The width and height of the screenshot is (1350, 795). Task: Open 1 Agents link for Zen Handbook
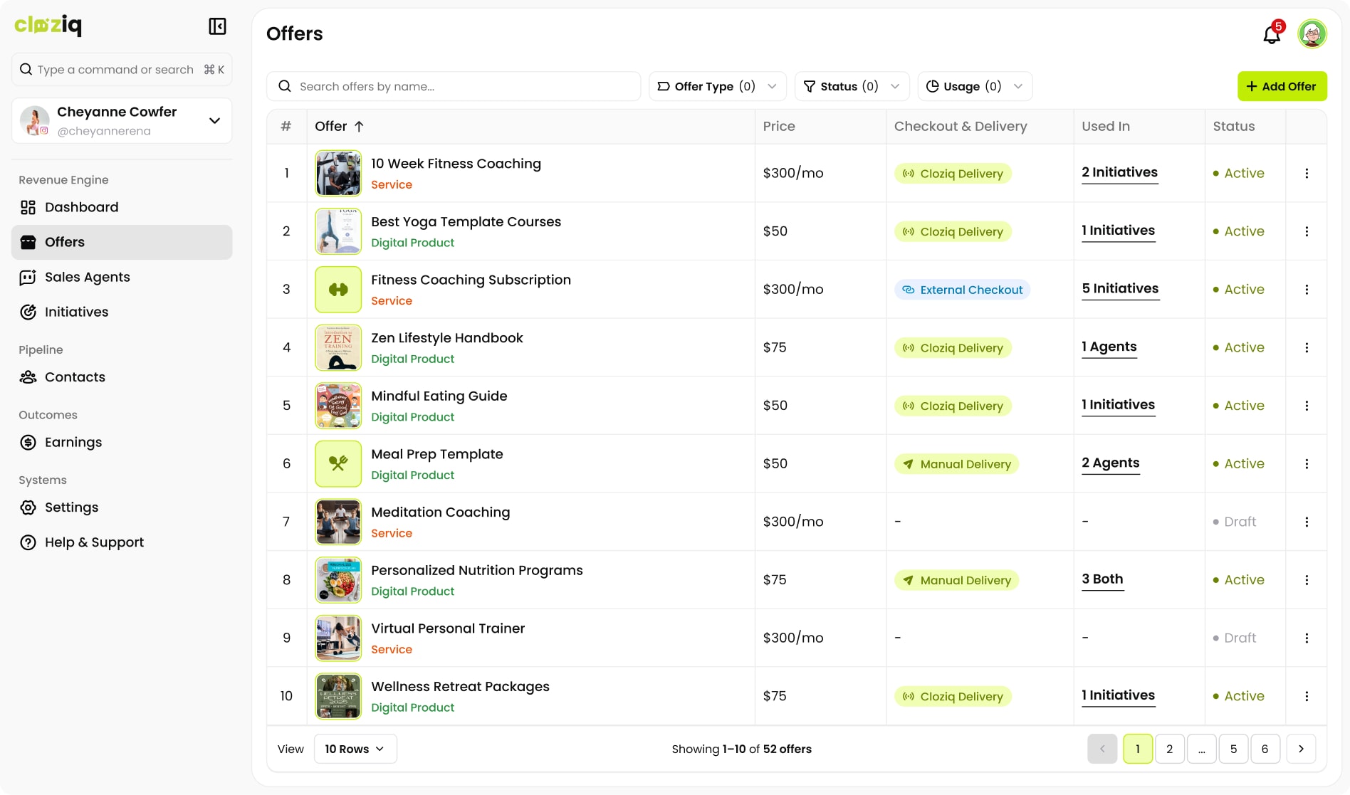1109,347
